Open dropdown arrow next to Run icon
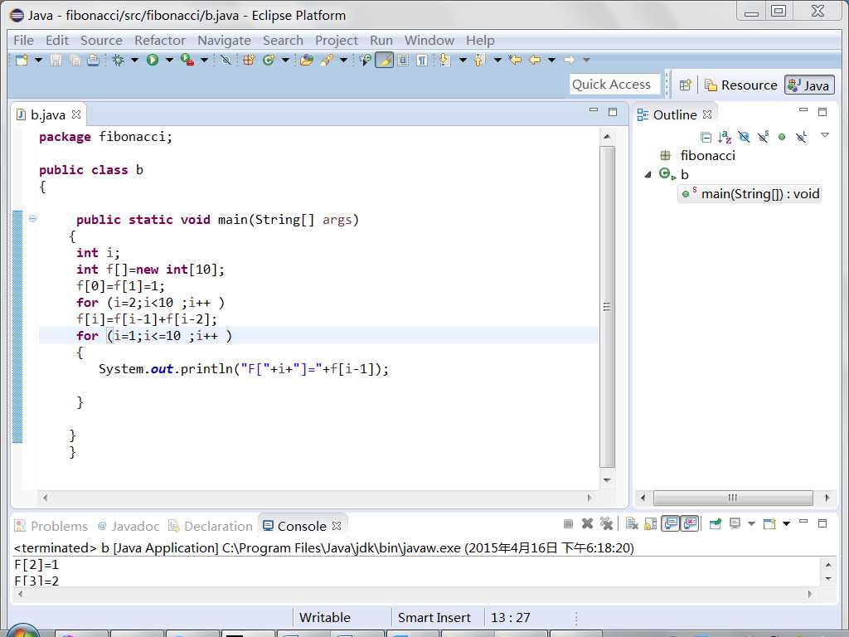 pyautogui.click(x=169, y=60)
